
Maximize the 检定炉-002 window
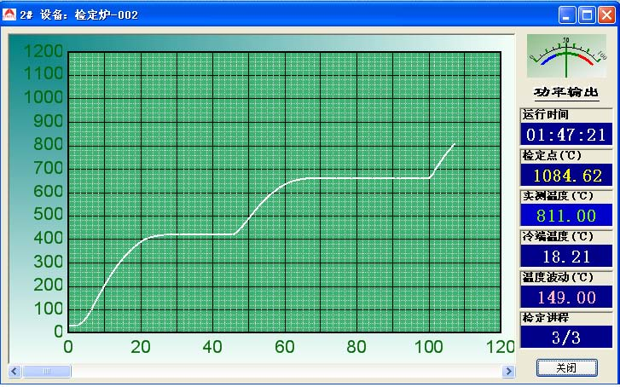point(587,14)
